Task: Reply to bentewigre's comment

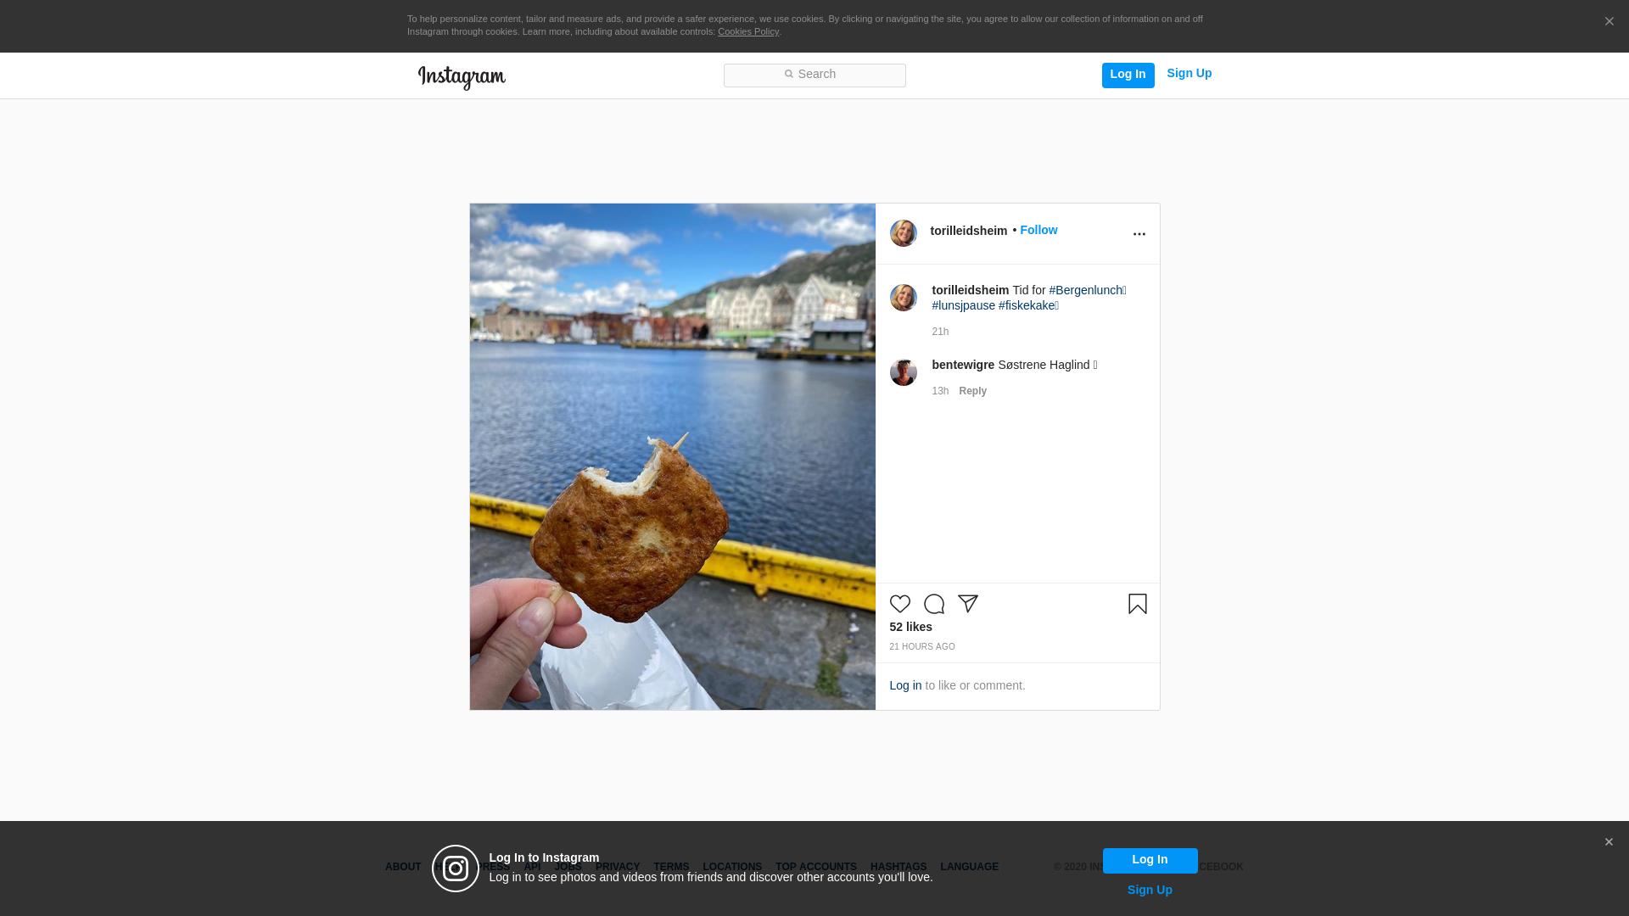Action: (972, 392)
